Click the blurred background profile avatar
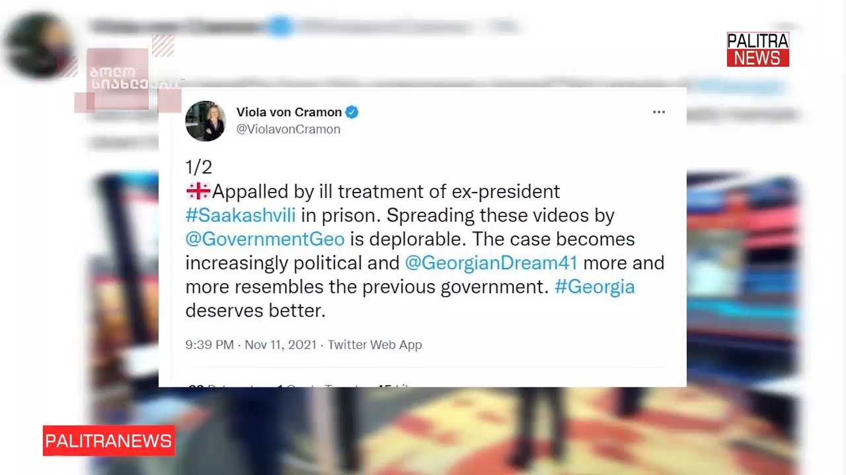The height and width of the screenshot is (475, 846). [x=38, y=45]
